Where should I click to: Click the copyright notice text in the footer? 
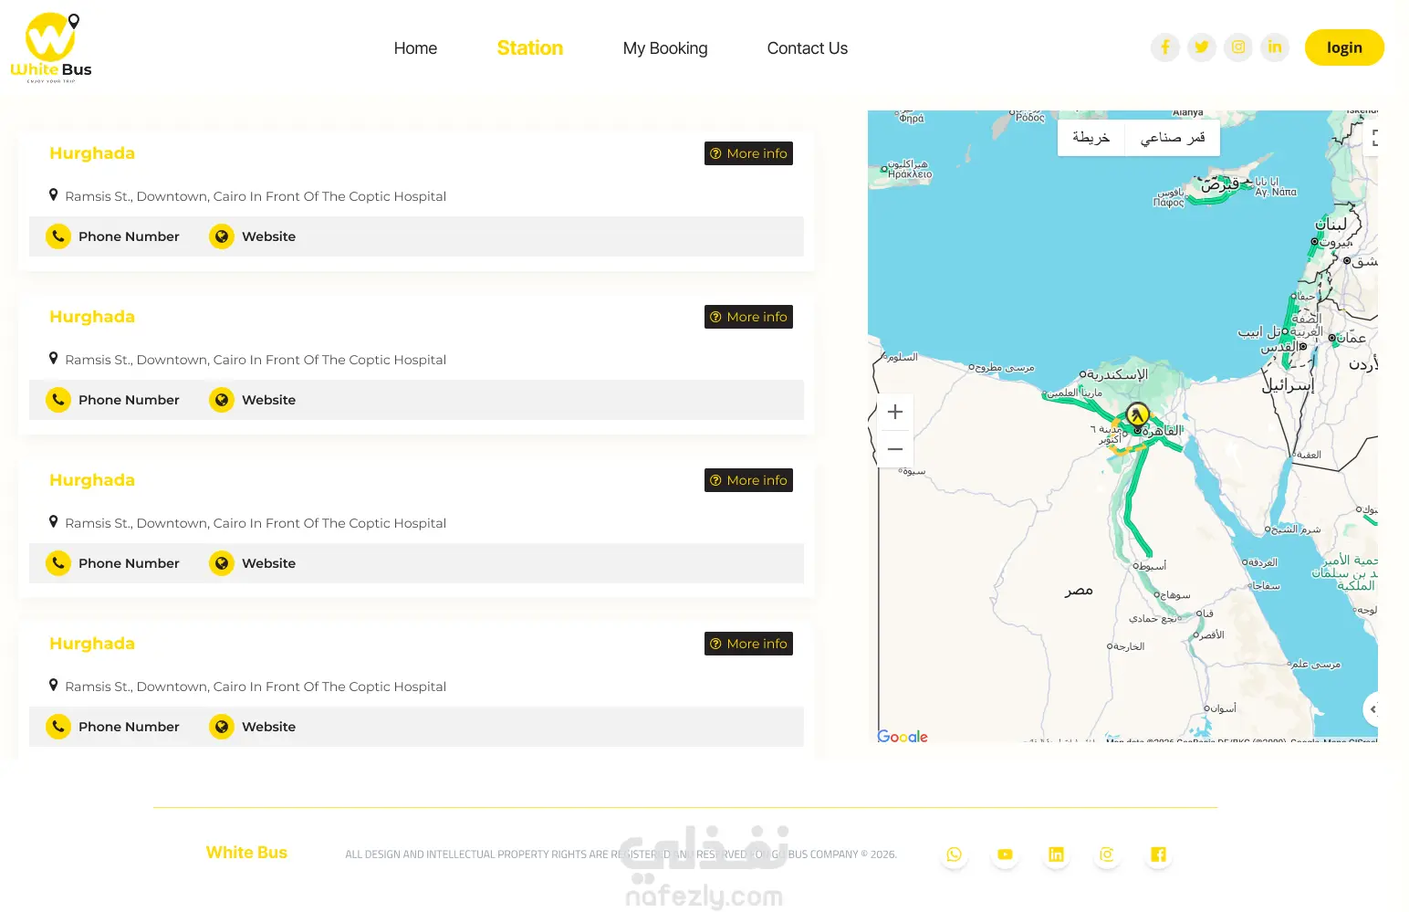[x=621, y=854]
